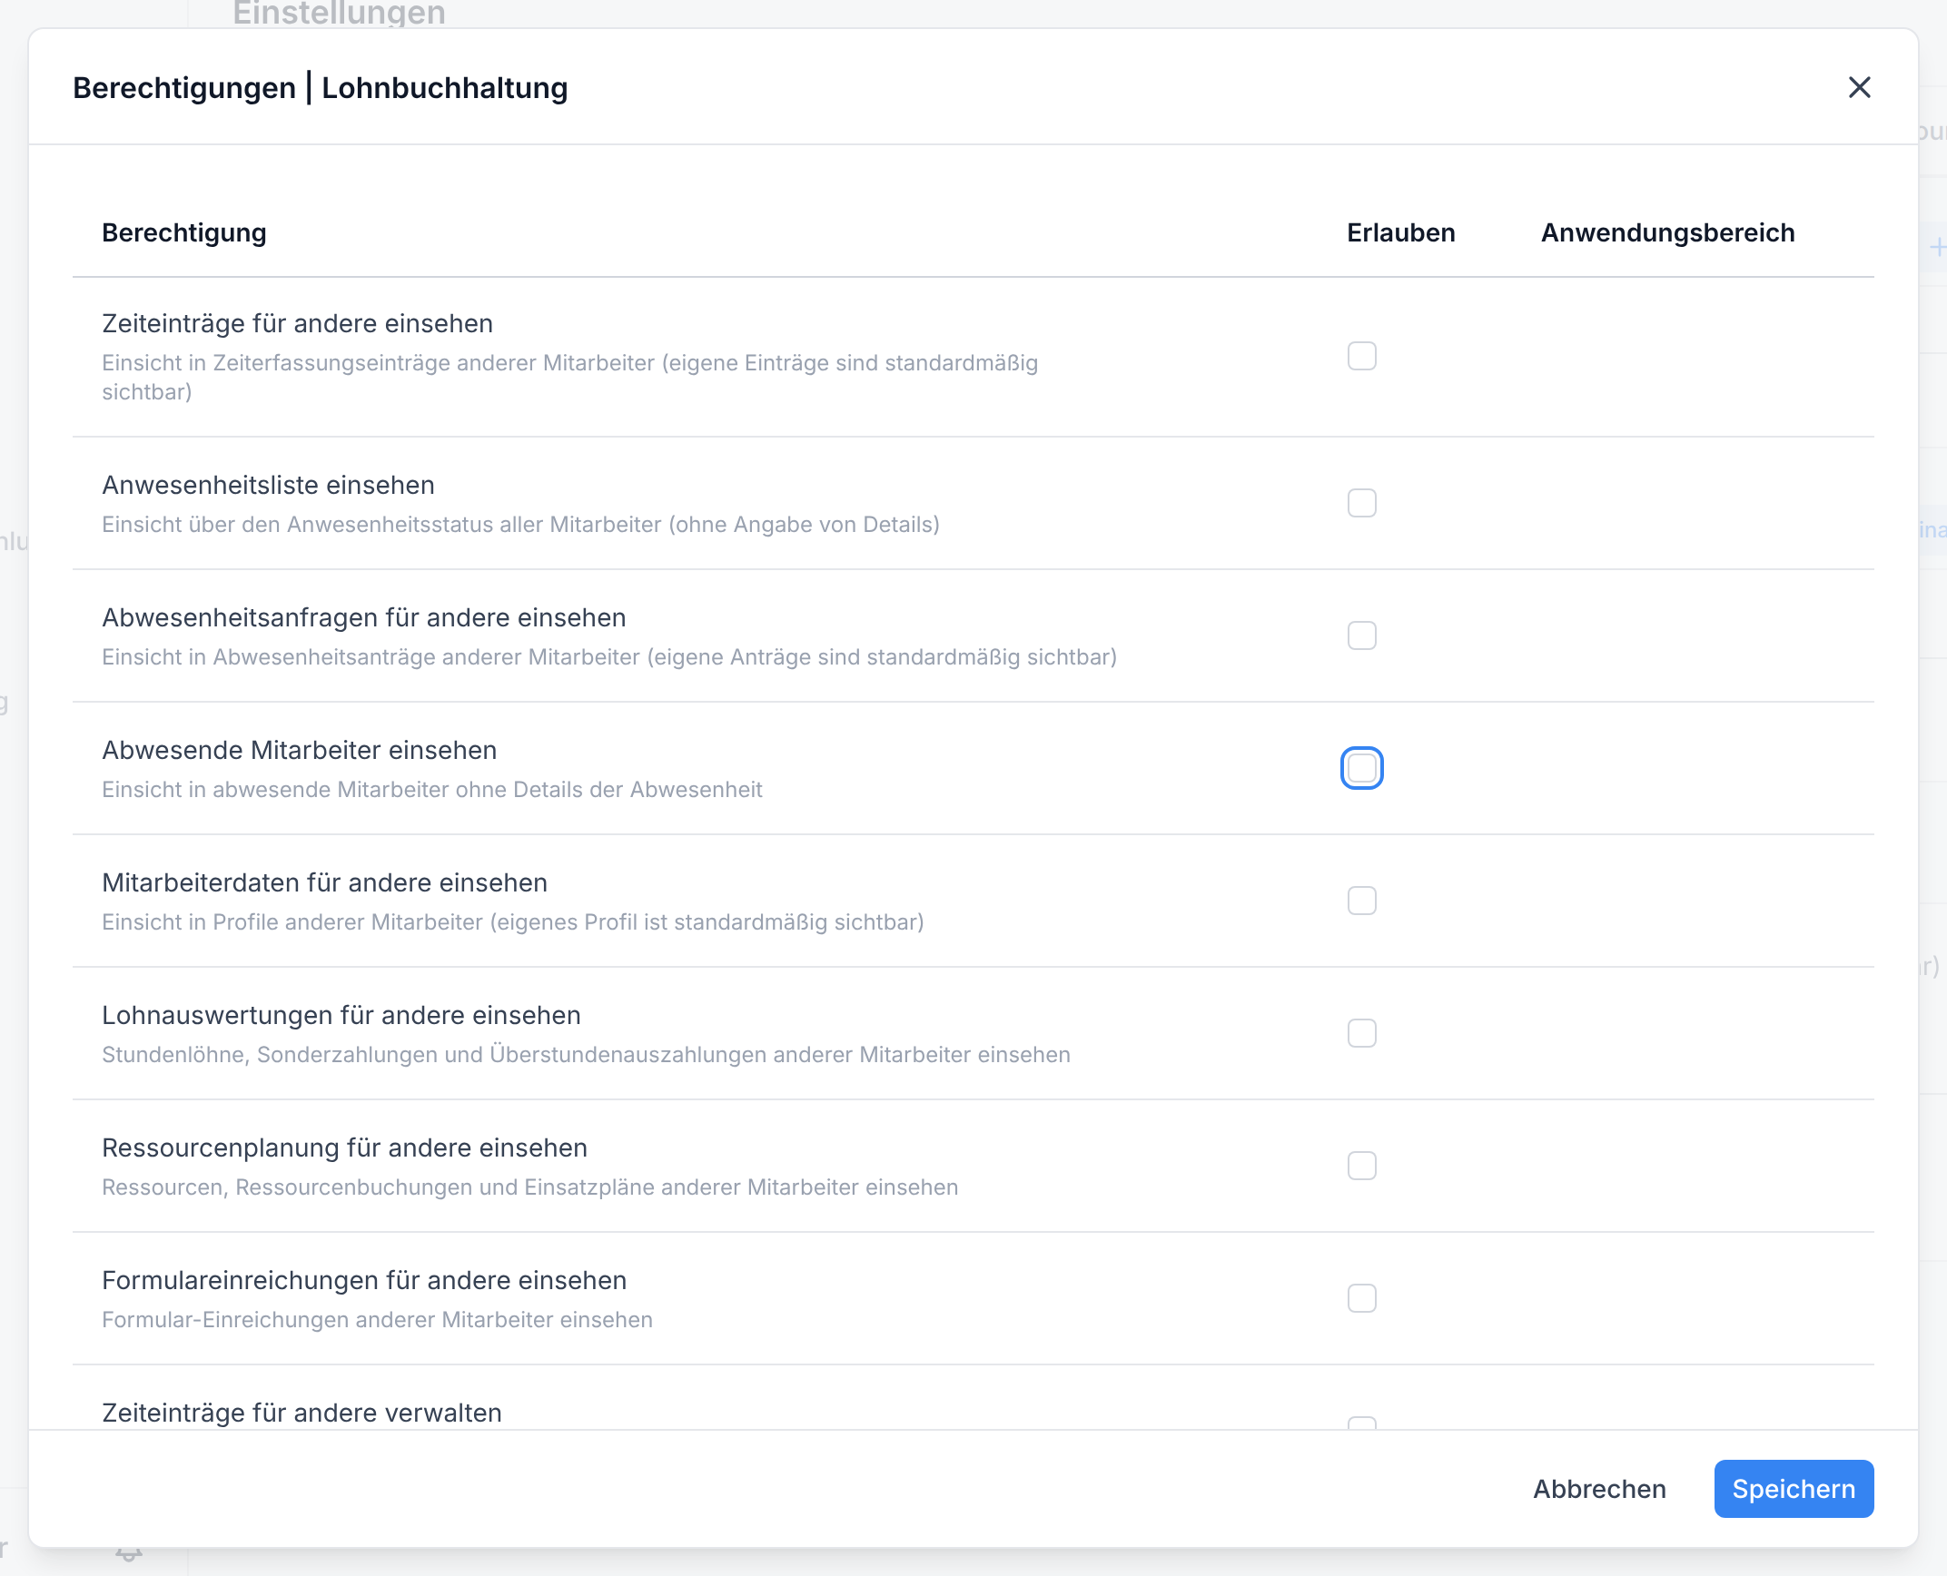1947x1576 pixels.
Task: Toggle 'Mitarbeiterdaten für andere einsehen' checkbox
Action: (1361, 901)
